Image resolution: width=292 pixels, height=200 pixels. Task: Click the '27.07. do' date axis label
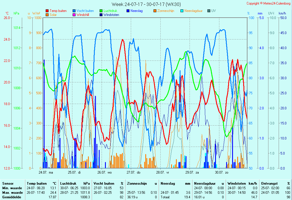pos(133,172)
